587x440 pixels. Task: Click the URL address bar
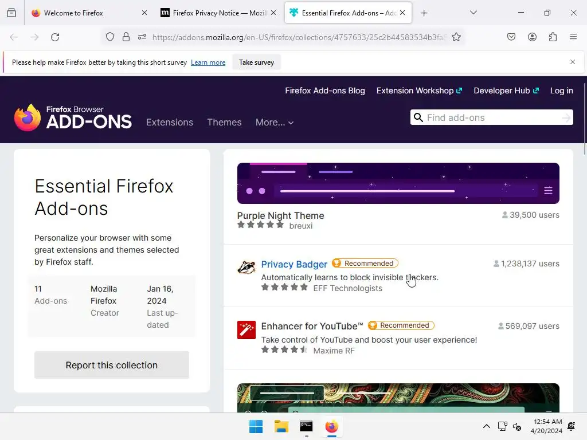[x=299, y=37]
